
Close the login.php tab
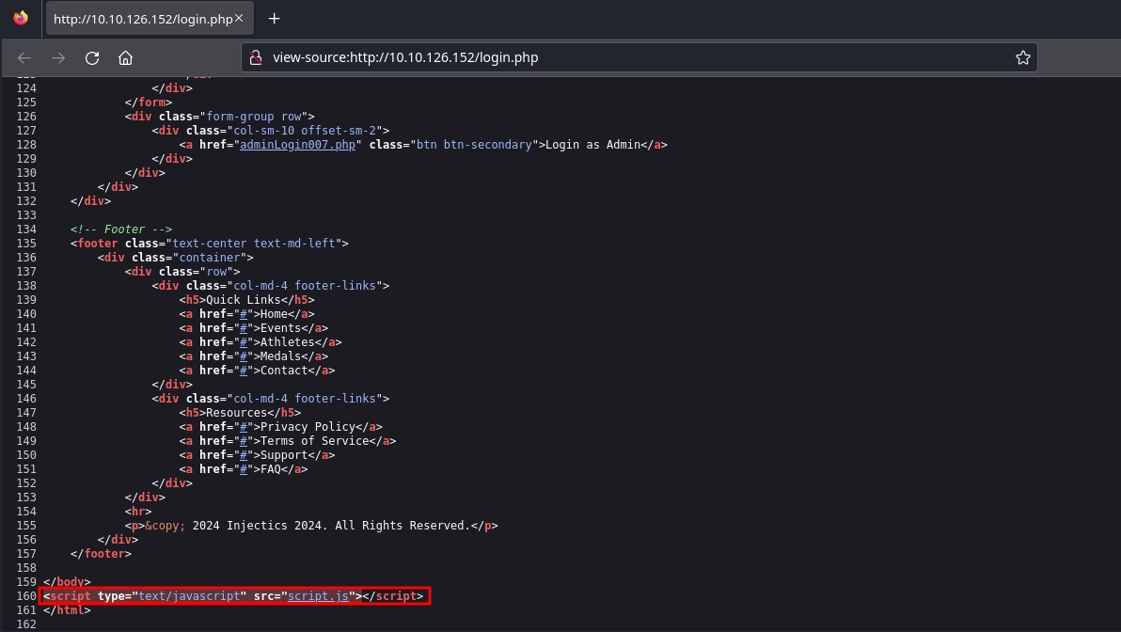[x=238, y=17]
